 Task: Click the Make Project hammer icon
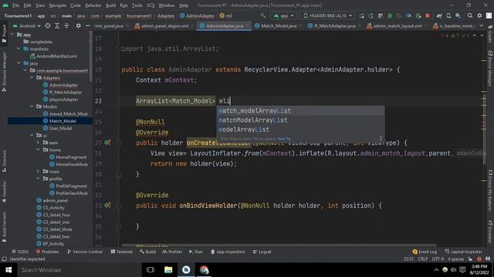pos(262,15)
